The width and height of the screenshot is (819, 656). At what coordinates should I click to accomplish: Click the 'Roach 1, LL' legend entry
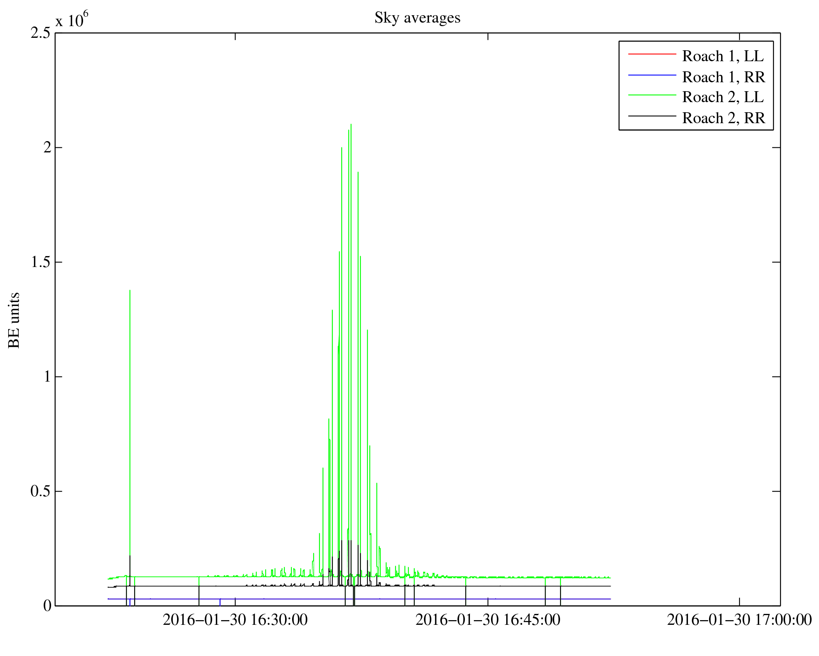(x=723, y=56)
